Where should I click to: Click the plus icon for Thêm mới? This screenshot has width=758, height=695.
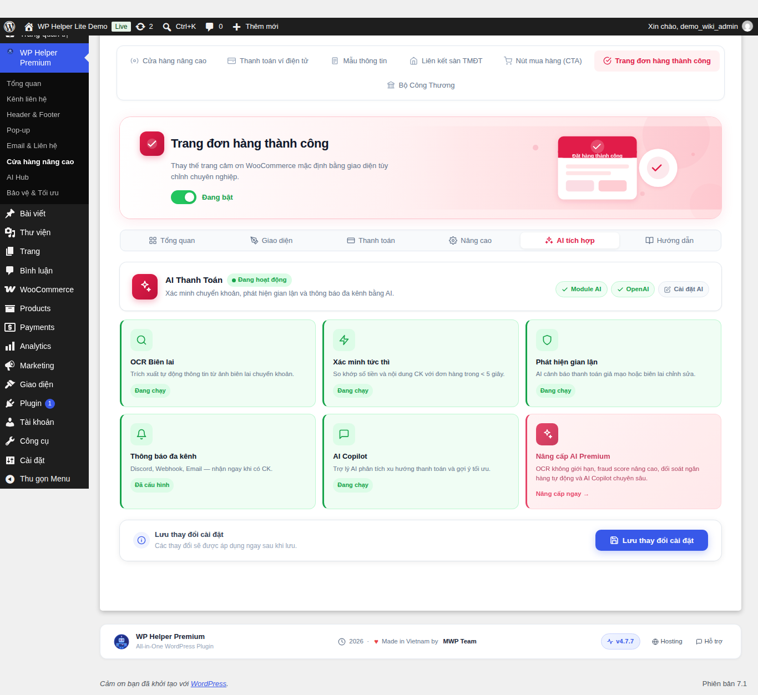click(236, 27)
